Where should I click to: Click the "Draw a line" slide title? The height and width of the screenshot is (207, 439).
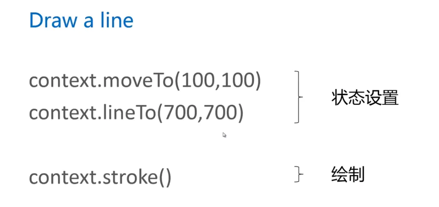pyautogui.click(x=81, y=20)
